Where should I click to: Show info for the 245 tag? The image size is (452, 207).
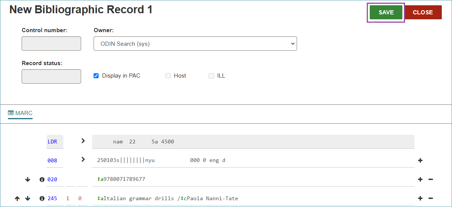click(x=42, y=198)
